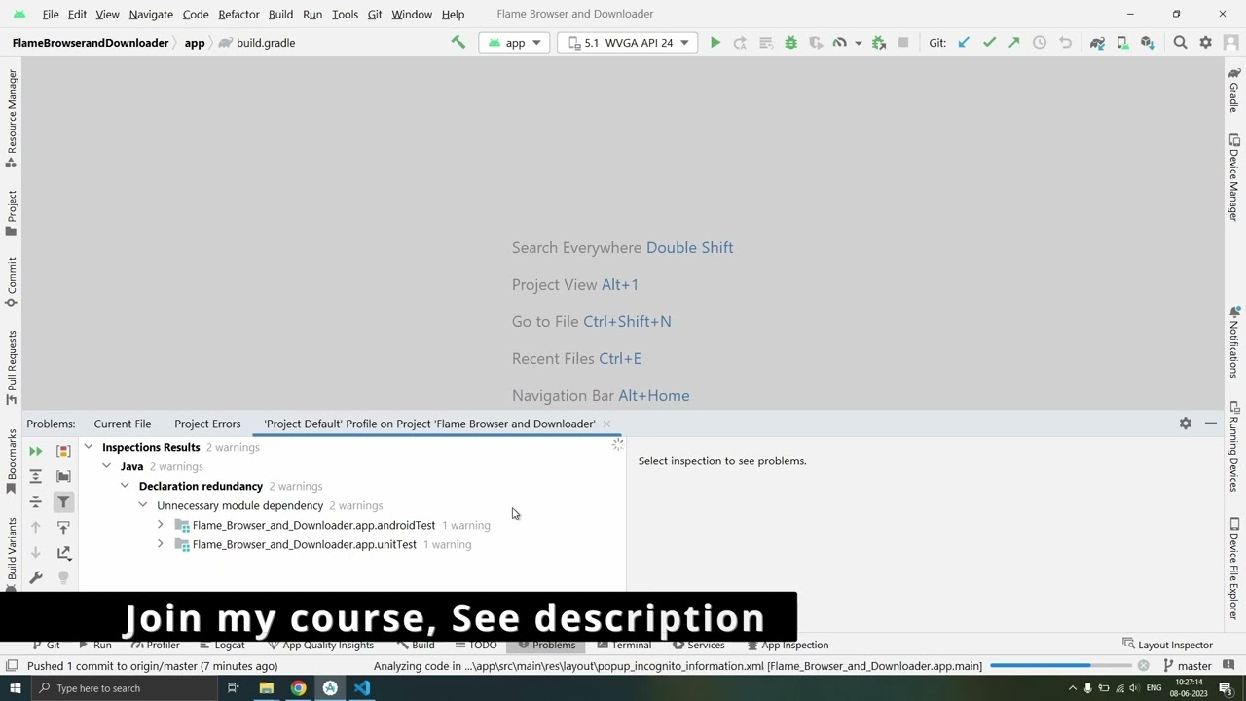Screen dimensions: 1246x701
Task: Toggle Group by Directory in inspections
Action: (x=63, y=476)
